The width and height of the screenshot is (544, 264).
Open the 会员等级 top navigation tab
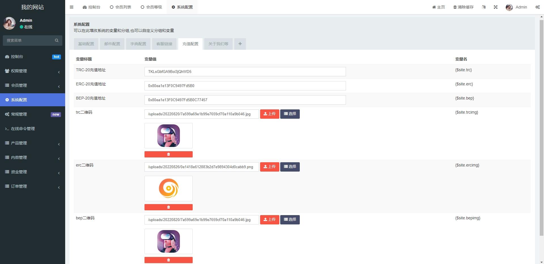151,7
